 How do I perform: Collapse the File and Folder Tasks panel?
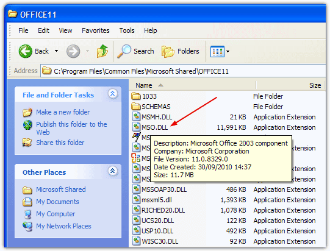(113, 94)
